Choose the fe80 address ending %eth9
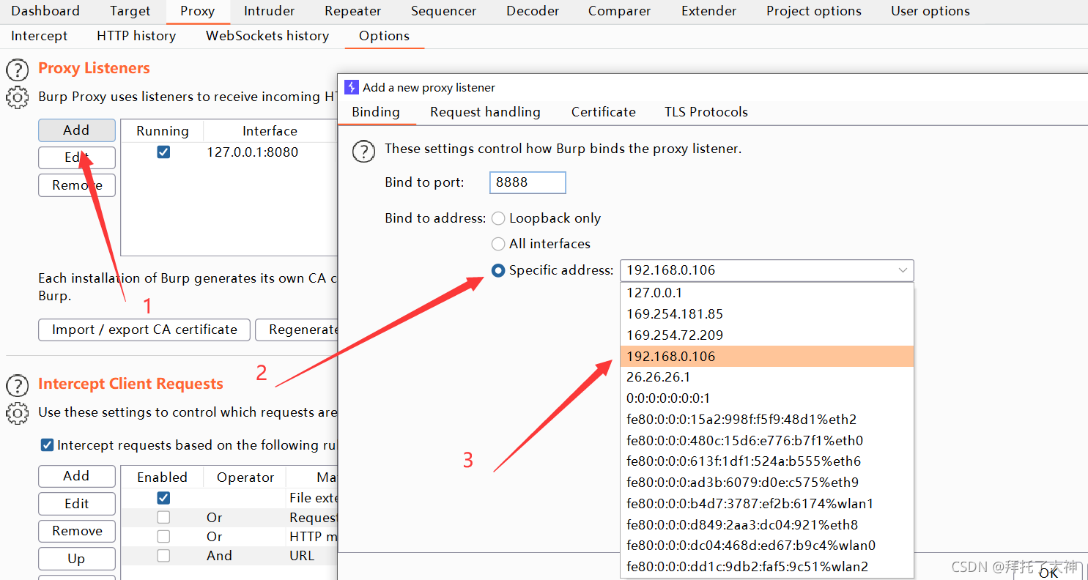 click(x=767, y=483)
